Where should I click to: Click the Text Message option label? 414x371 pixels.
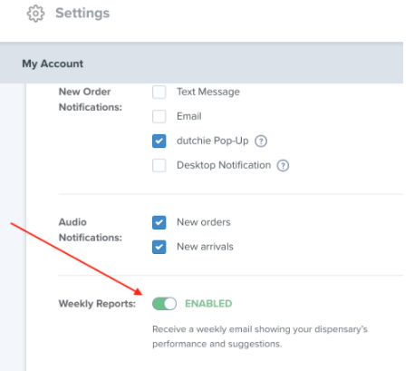[x=208, y=92]
